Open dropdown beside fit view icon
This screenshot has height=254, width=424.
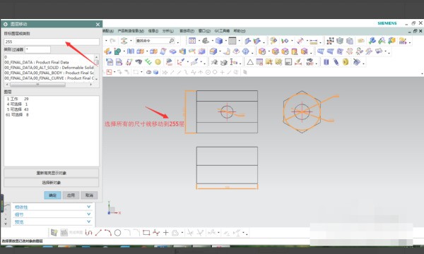click(x=199, y=41)
